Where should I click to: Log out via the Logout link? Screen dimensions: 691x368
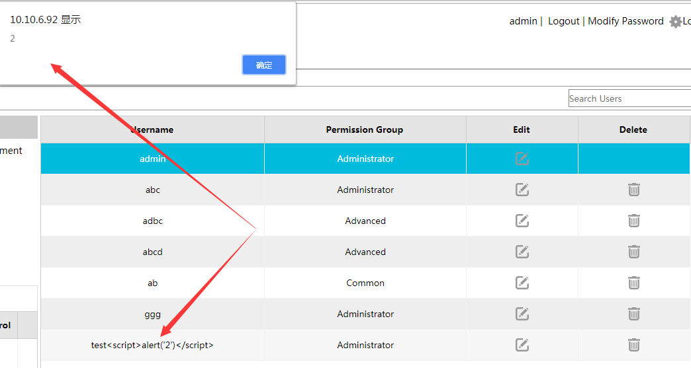564,21
